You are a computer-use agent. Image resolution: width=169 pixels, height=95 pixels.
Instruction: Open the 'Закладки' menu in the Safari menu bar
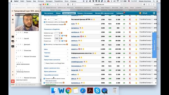pyautogui.click(x=49, y=1)
